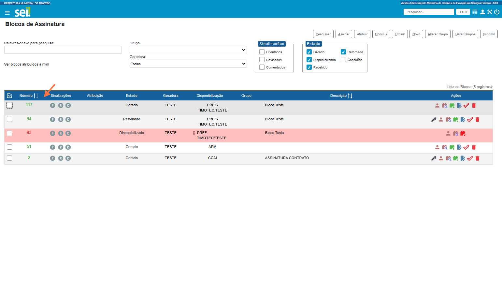Viewport: 502px width, 297px height.
Task: Click the Pesquisar button
Action: point(323,34)
